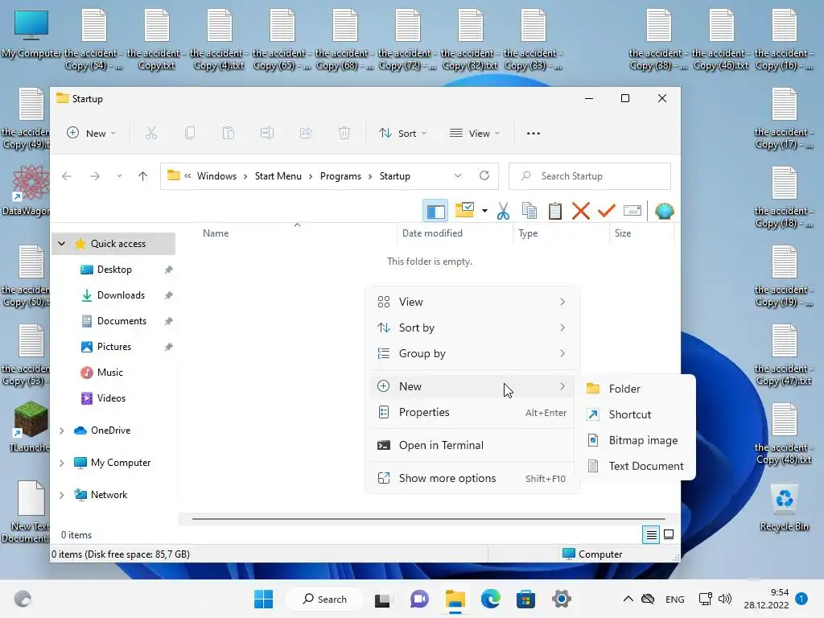Click the orange checkmark Properties icon
The height and width of the screenshot is (618, 824).
(607, 212)
